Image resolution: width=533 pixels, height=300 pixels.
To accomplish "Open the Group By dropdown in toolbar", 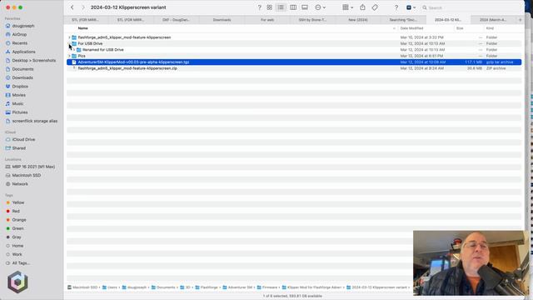I will point(347,7).
